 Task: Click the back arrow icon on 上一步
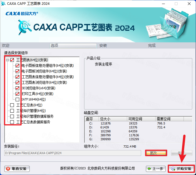[150, 169]
